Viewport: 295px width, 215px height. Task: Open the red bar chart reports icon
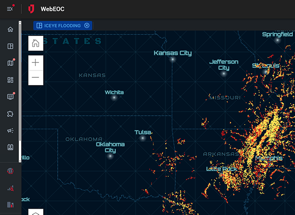(10, 205)
